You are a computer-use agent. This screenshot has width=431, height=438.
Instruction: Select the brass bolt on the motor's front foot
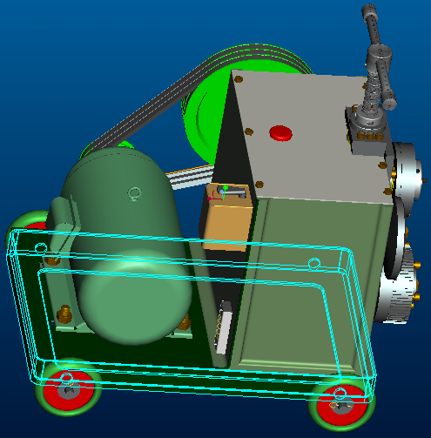pyautogui.click(x=64, y=314)
